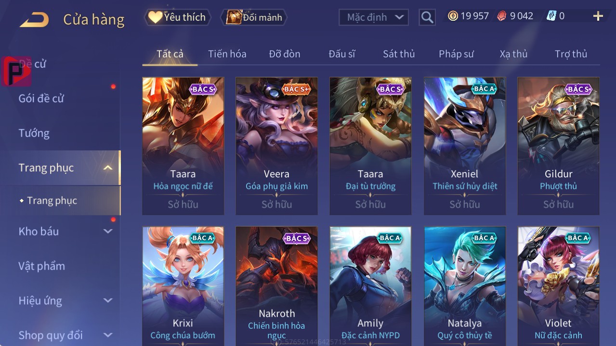Viewport: 616px width, 346px height.
Task: Select the Veera Góa phụ giả kim skin
Action: pyautogui.click(x=276, y=146)
